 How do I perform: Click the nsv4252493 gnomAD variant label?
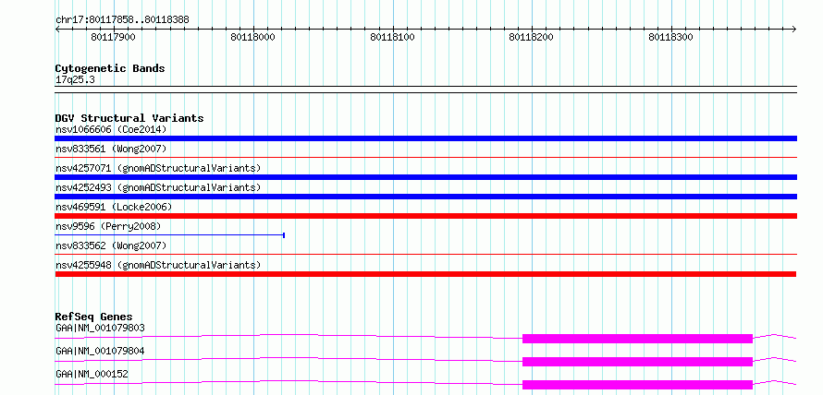tap(158, 187)
